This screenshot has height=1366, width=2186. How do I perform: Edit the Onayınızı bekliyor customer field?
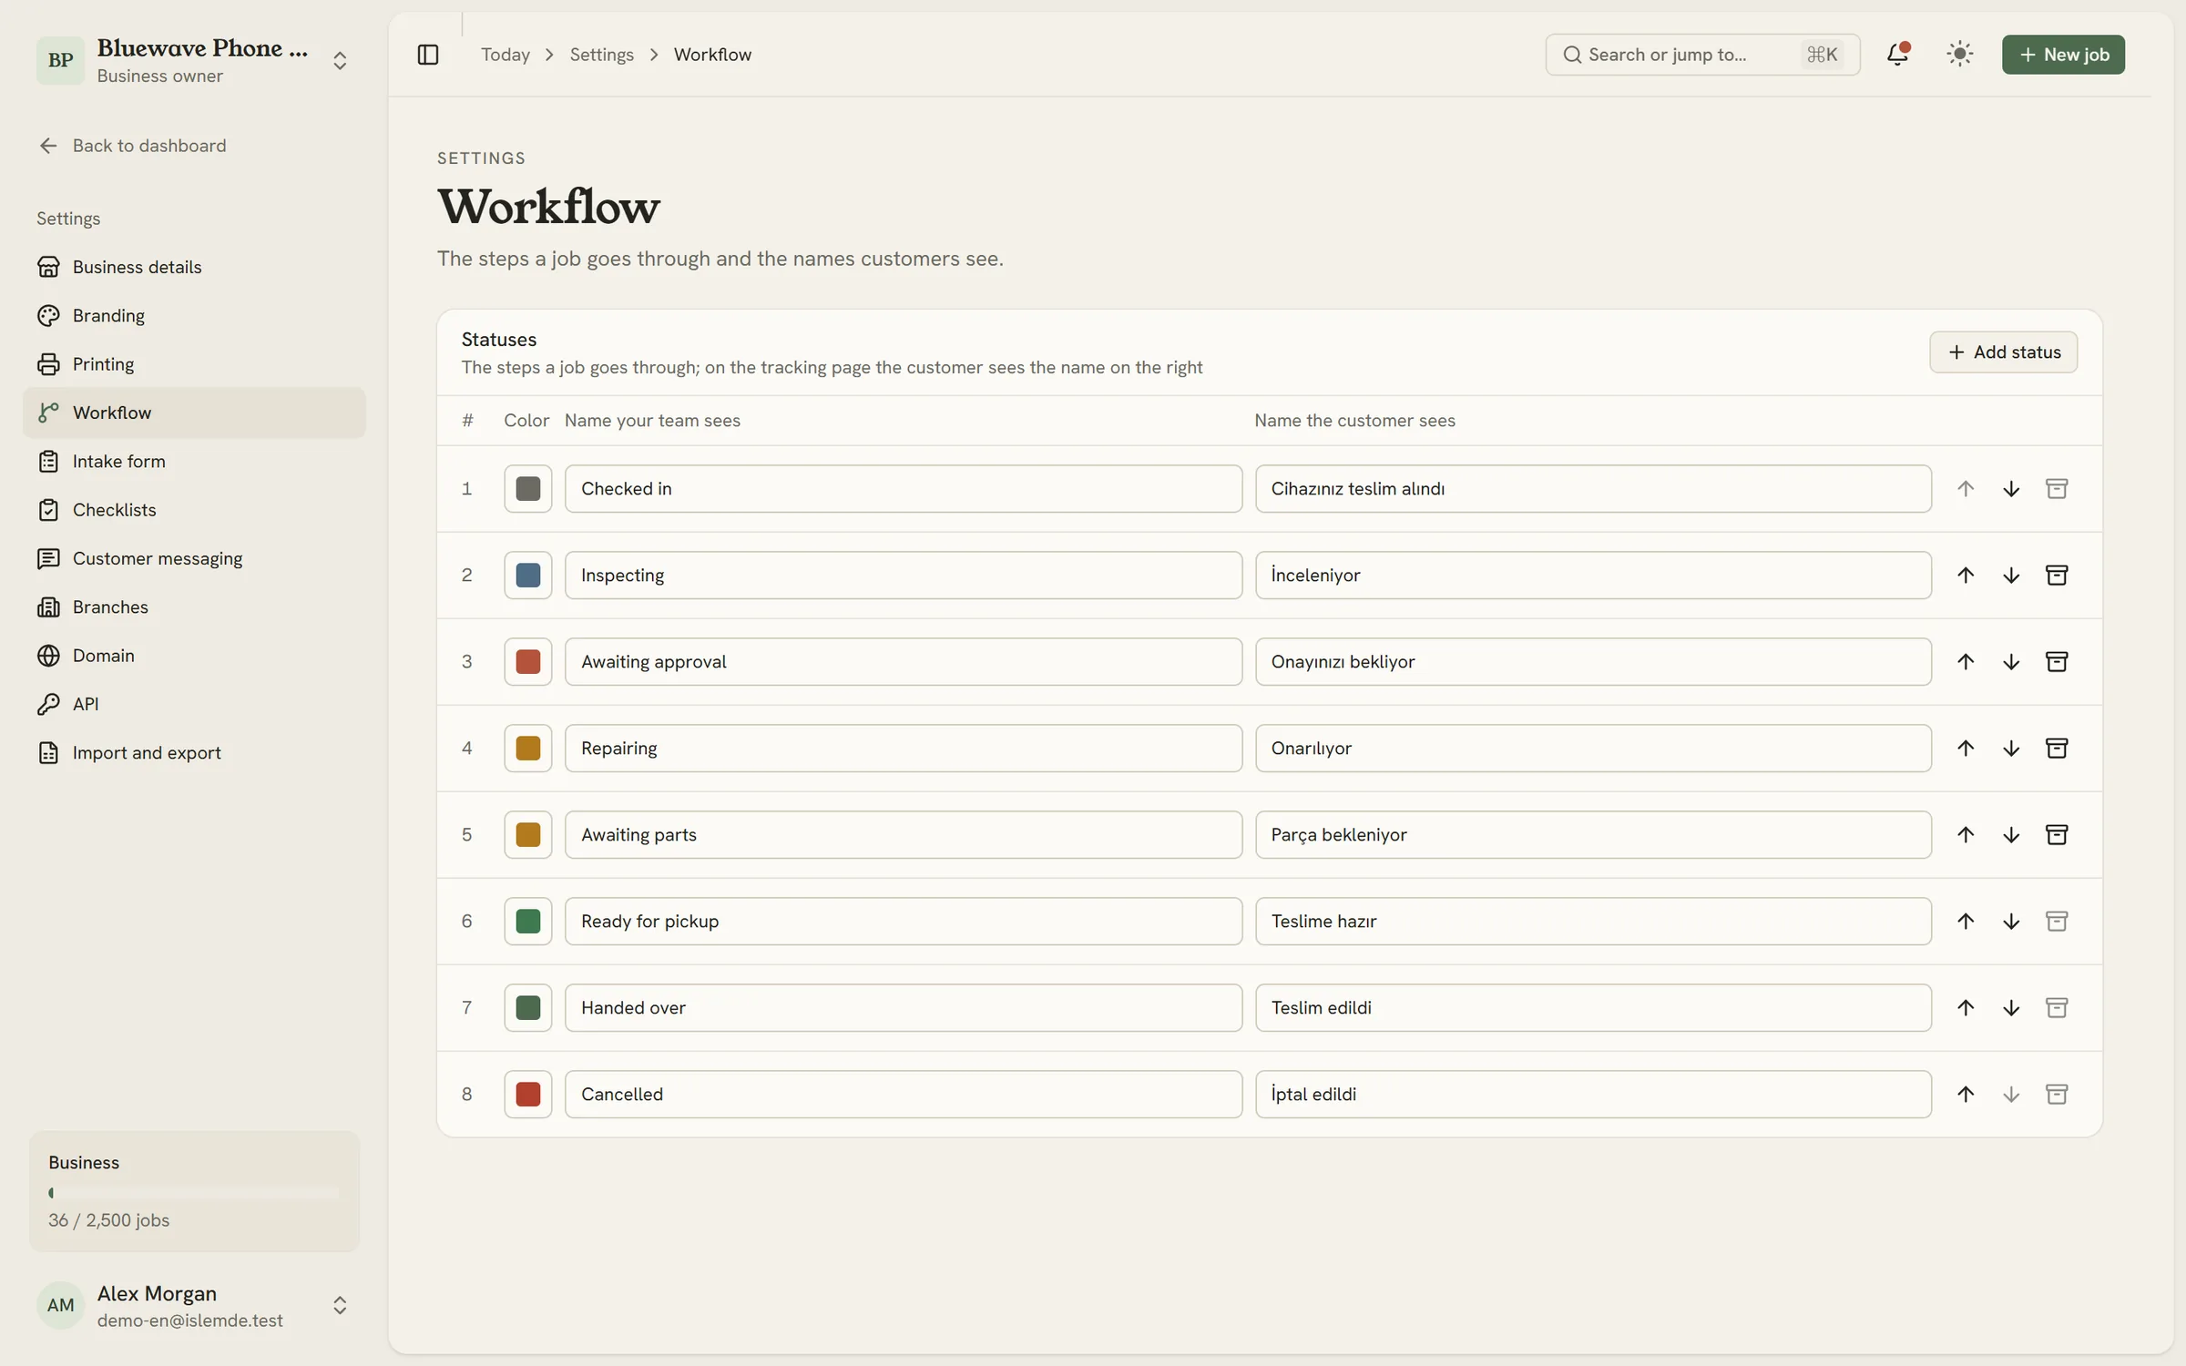(x=1593, y=662)
